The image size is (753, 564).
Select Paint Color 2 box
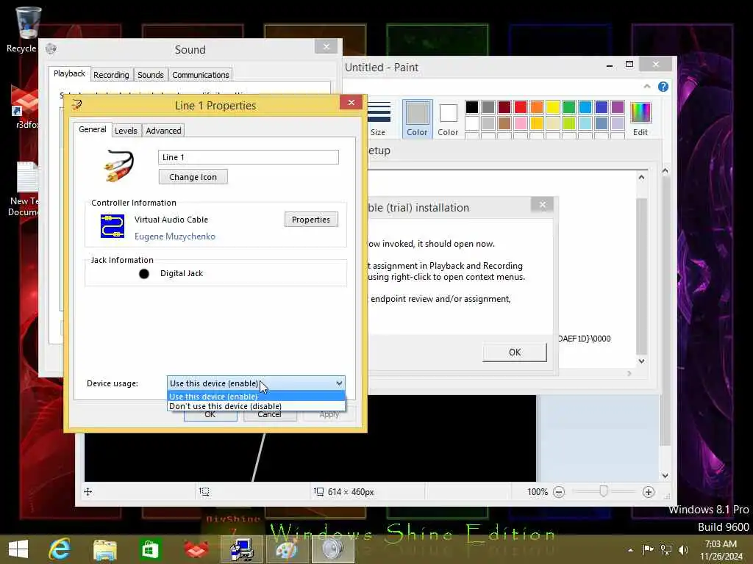[x=448, y=119]
